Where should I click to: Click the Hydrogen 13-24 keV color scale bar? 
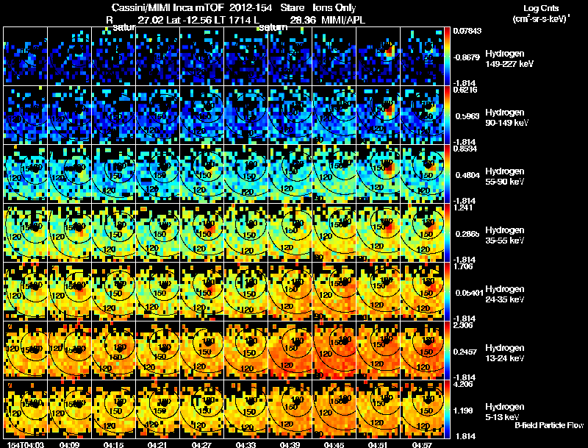(x=447, y=350)
